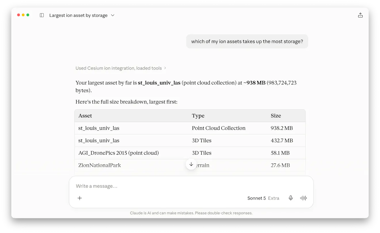Click the 58.1 MB size cell
This screenshot has width=380, height=233.
tap(280, 153)
